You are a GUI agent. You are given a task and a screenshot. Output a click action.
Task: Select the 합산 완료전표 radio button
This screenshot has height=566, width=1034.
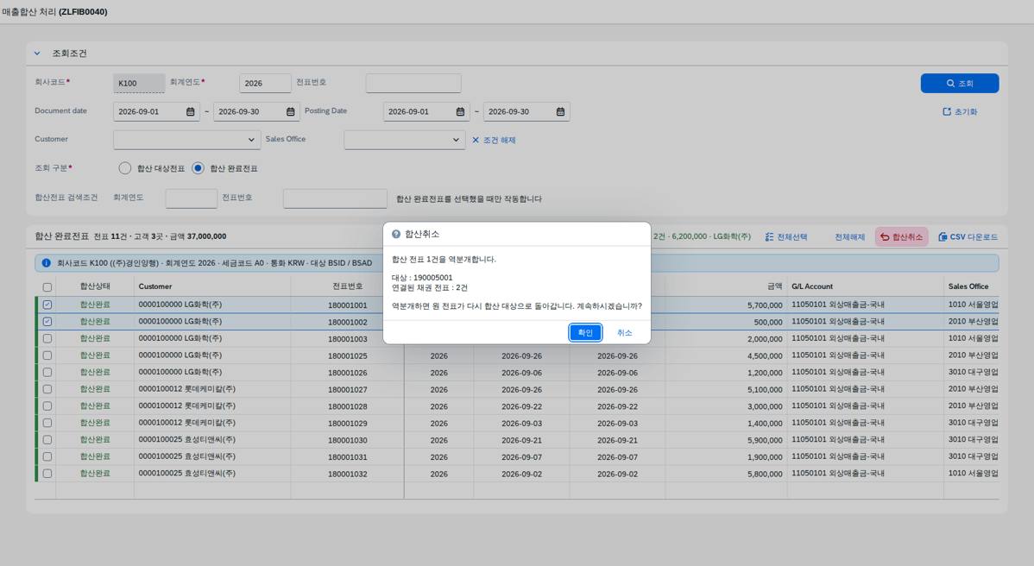[x=198, y=168]
